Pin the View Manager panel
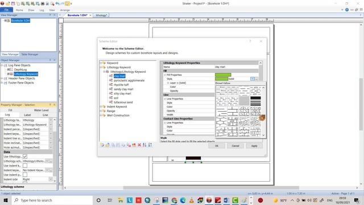This screenshot has height=205, width=364. tap(50, 15)
